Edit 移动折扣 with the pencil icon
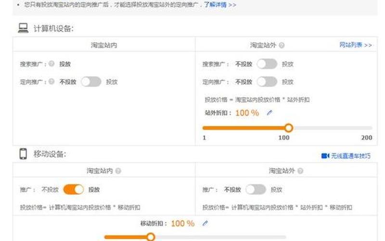Image resolution: width=385 pixels, height=241 pixels. pos(205,223)
